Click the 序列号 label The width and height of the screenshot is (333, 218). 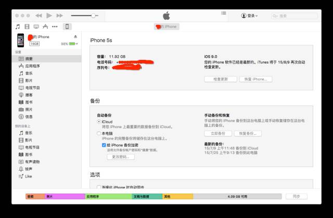(x=103, y=68)
